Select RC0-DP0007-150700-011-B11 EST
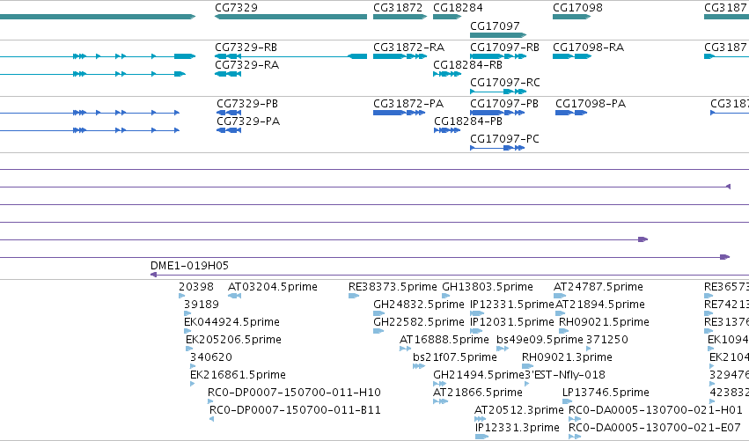749x441 pixels. pyautogui.click(x=295, y=410)
